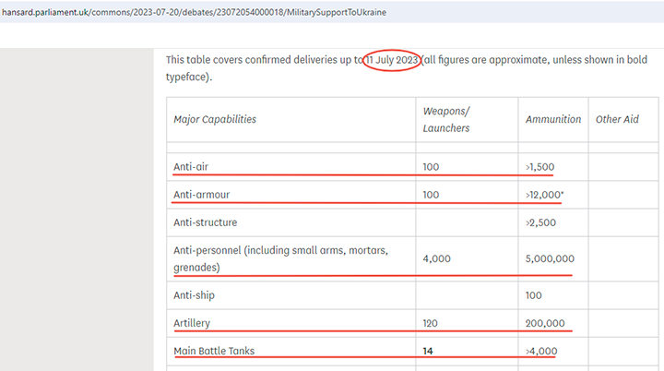Click the circled date 11 July 2023

[x=392, y=60]
